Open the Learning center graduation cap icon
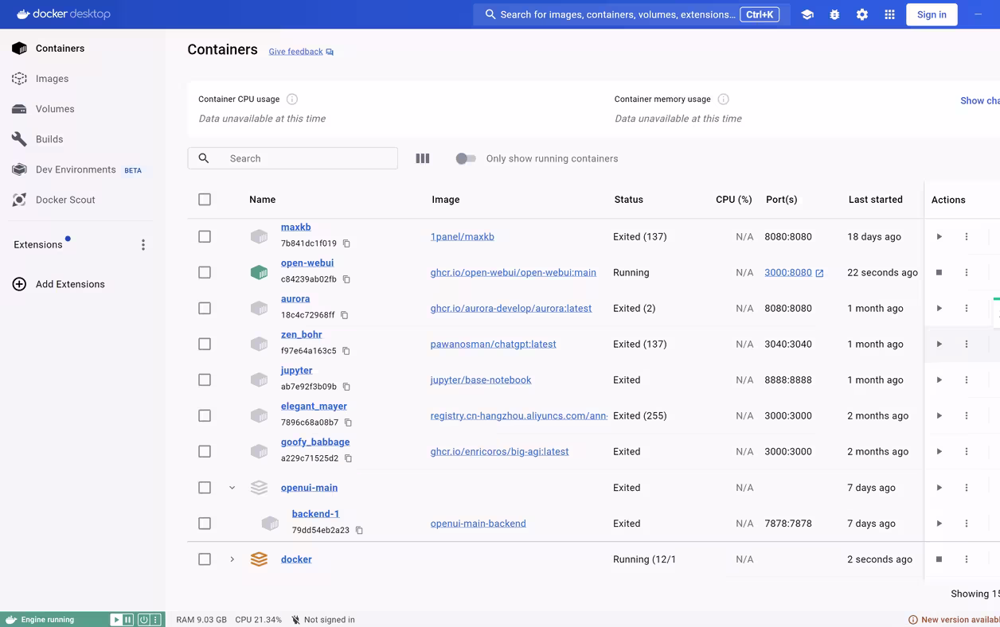Image resolution: width=1000 pixels, height=627 pixels. click(x=807, y=14)
